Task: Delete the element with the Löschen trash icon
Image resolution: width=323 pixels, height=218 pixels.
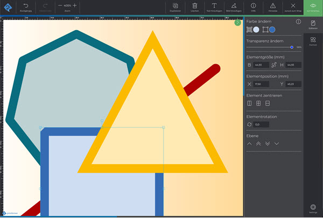Action: point(195,8)
